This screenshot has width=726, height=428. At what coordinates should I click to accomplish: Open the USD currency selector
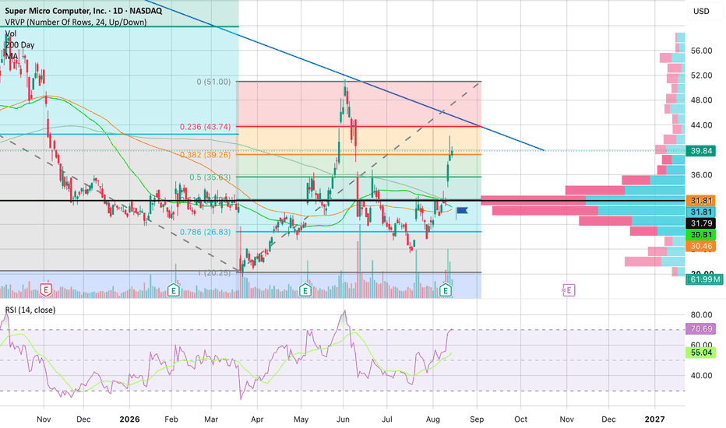(x=701, y=11)
